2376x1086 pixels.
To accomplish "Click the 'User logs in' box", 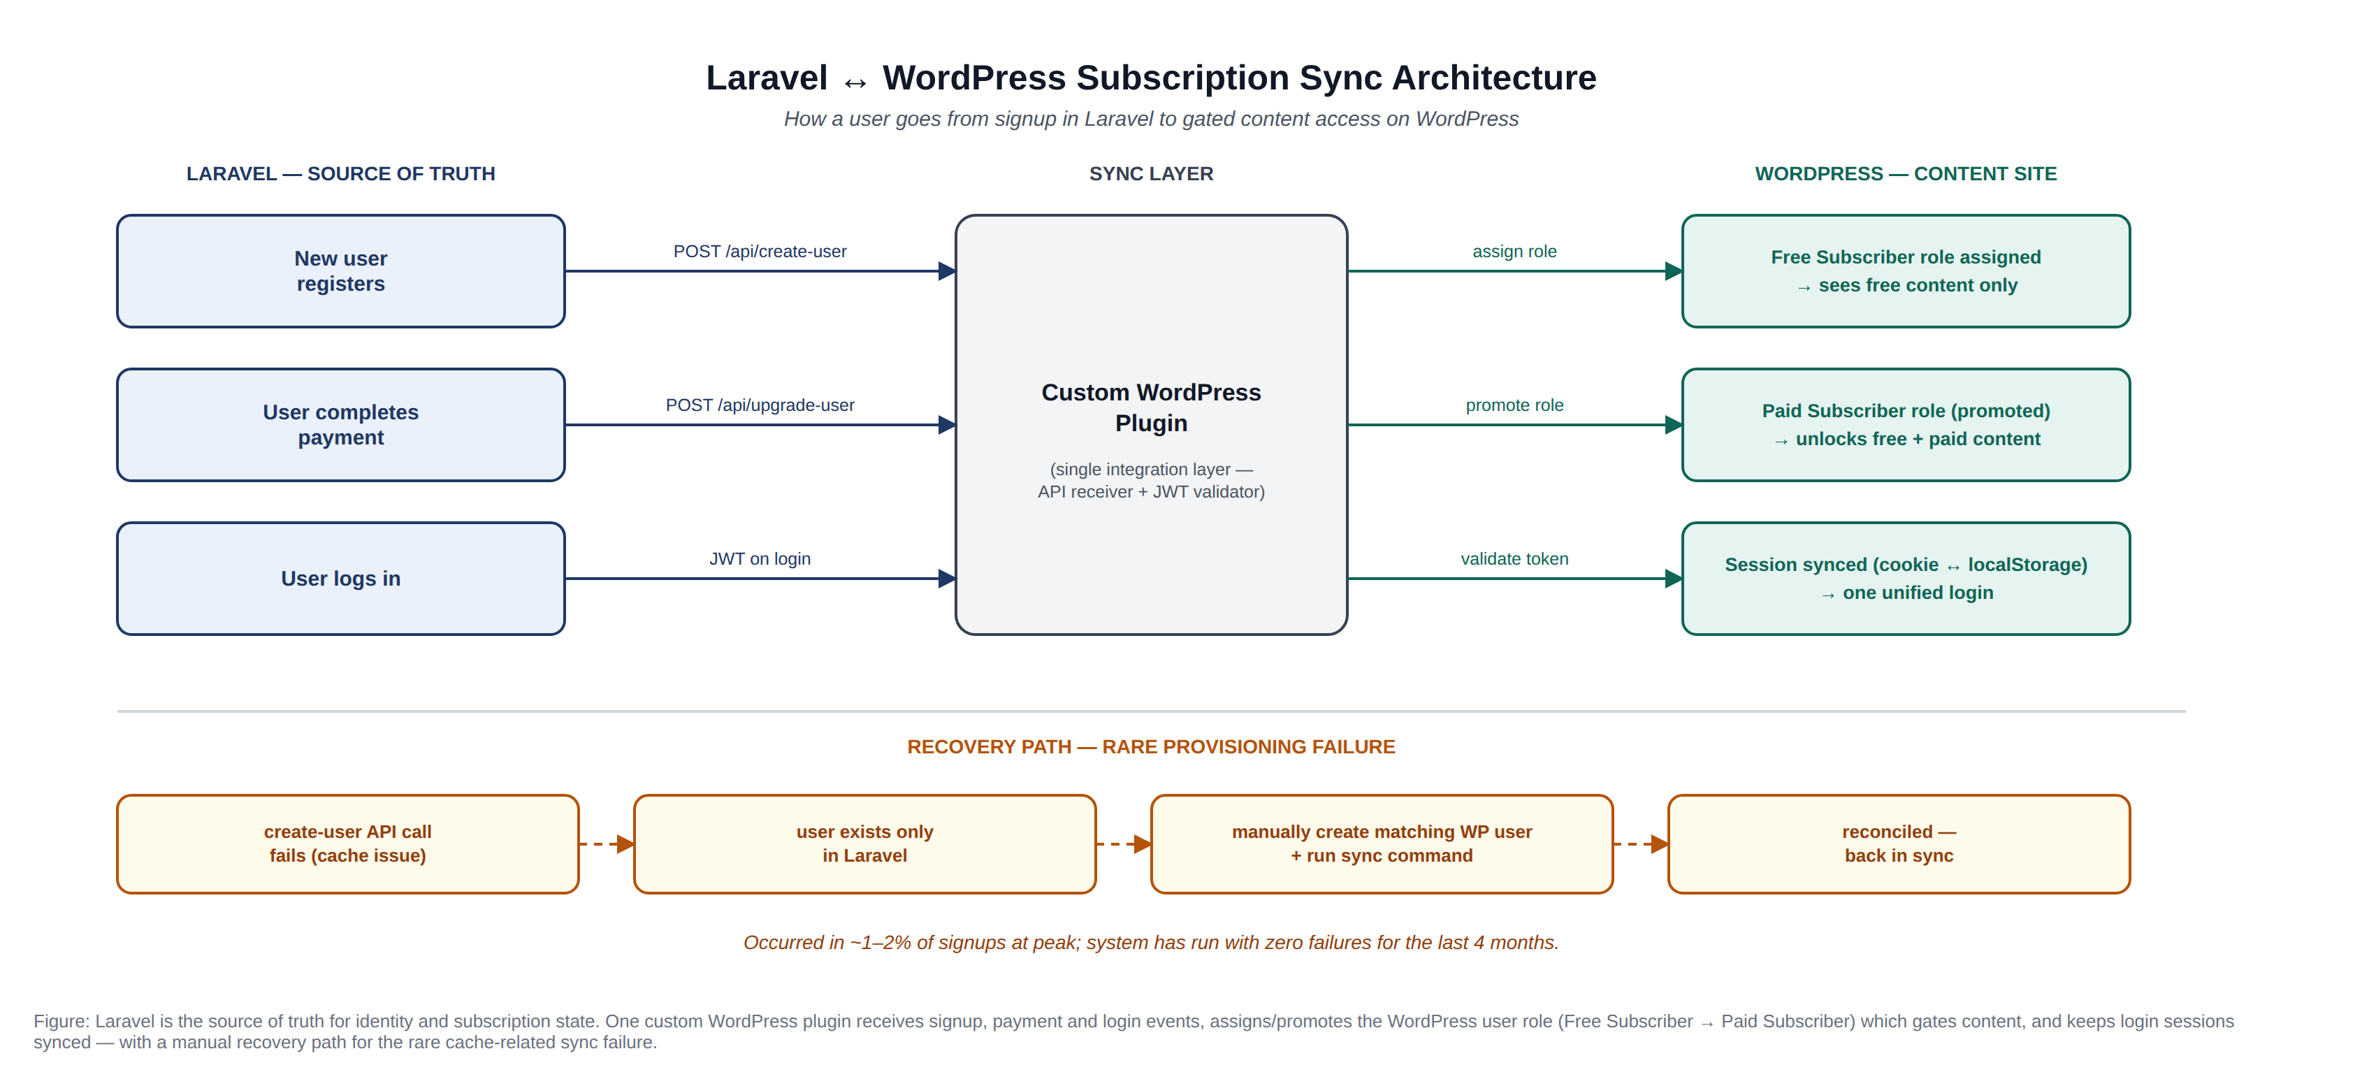I will coord(340,579).
